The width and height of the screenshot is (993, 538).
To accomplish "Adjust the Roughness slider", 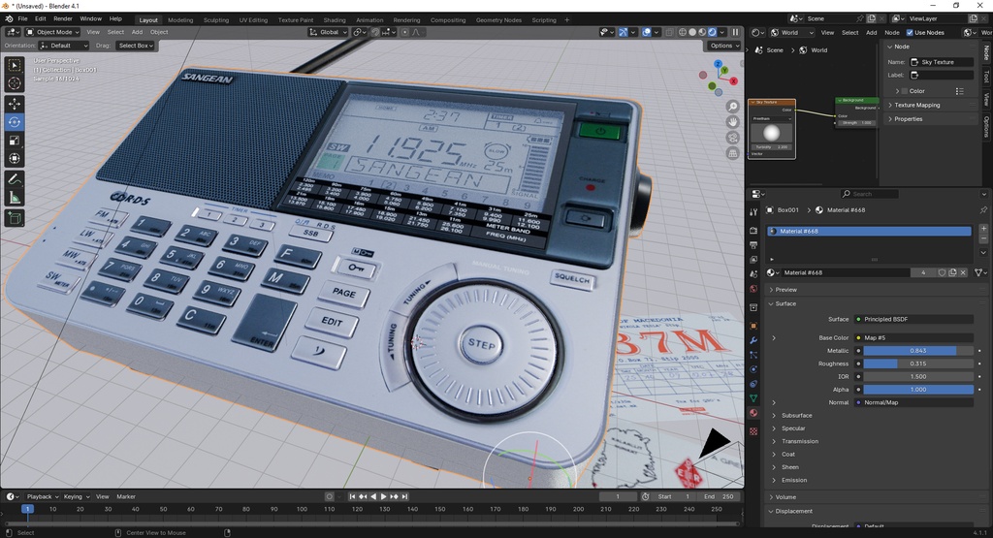I will click(x=917, y=364).
